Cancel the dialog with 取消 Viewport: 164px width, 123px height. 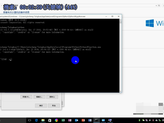click(54, 106)
